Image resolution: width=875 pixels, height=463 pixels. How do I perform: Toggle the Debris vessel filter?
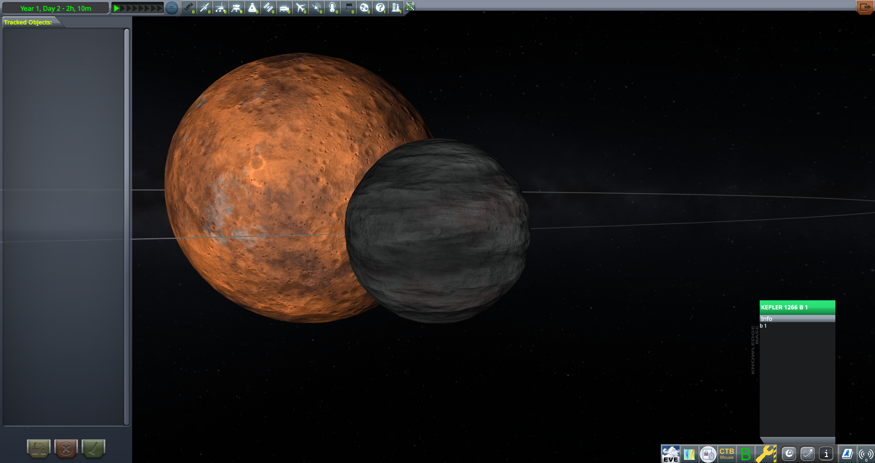point(188,8)
